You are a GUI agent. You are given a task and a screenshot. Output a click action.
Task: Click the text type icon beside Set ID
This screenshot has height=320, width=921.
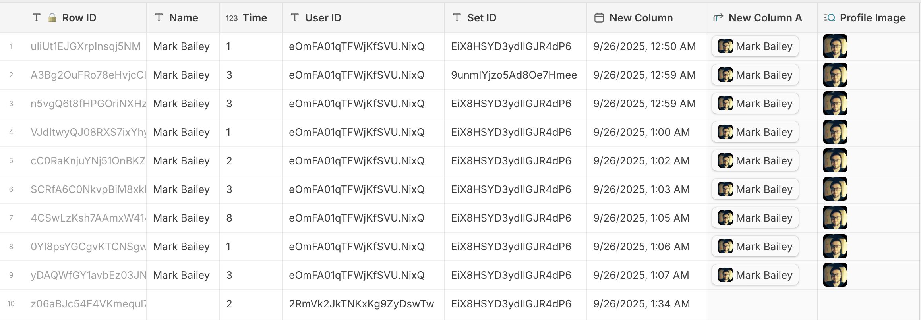tap(457, 18)
